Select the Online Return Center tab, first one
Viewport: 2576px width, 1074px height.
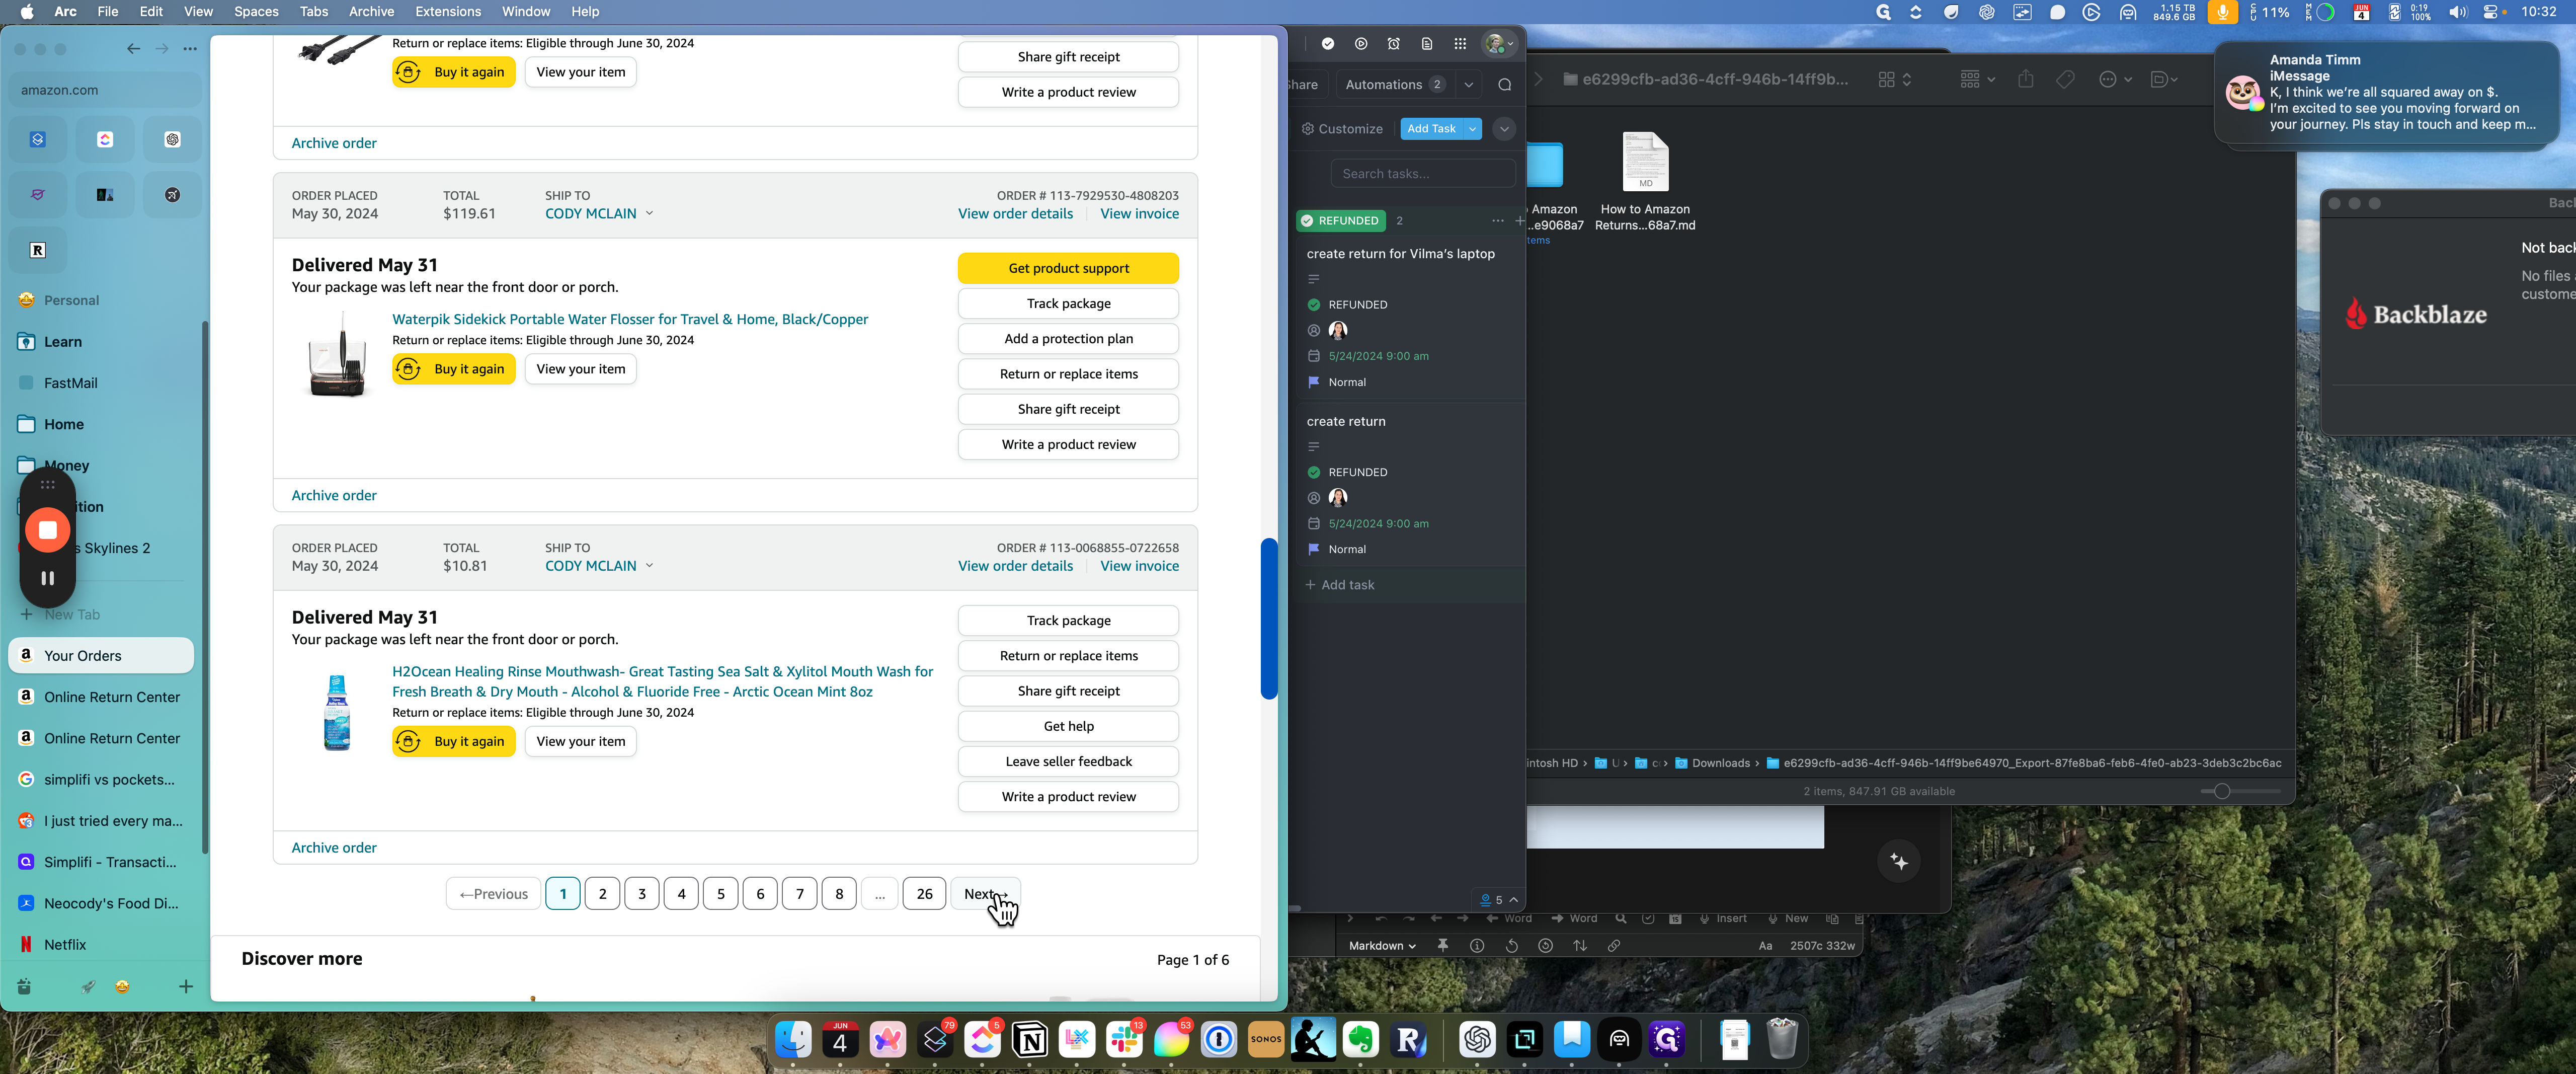tap(101, 697)
